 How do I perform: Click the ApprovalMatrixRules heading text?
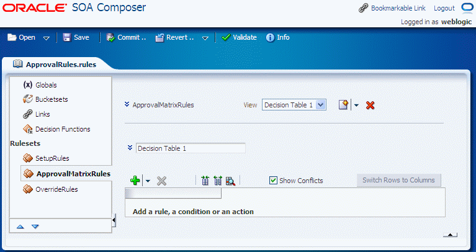coord(163,105)
